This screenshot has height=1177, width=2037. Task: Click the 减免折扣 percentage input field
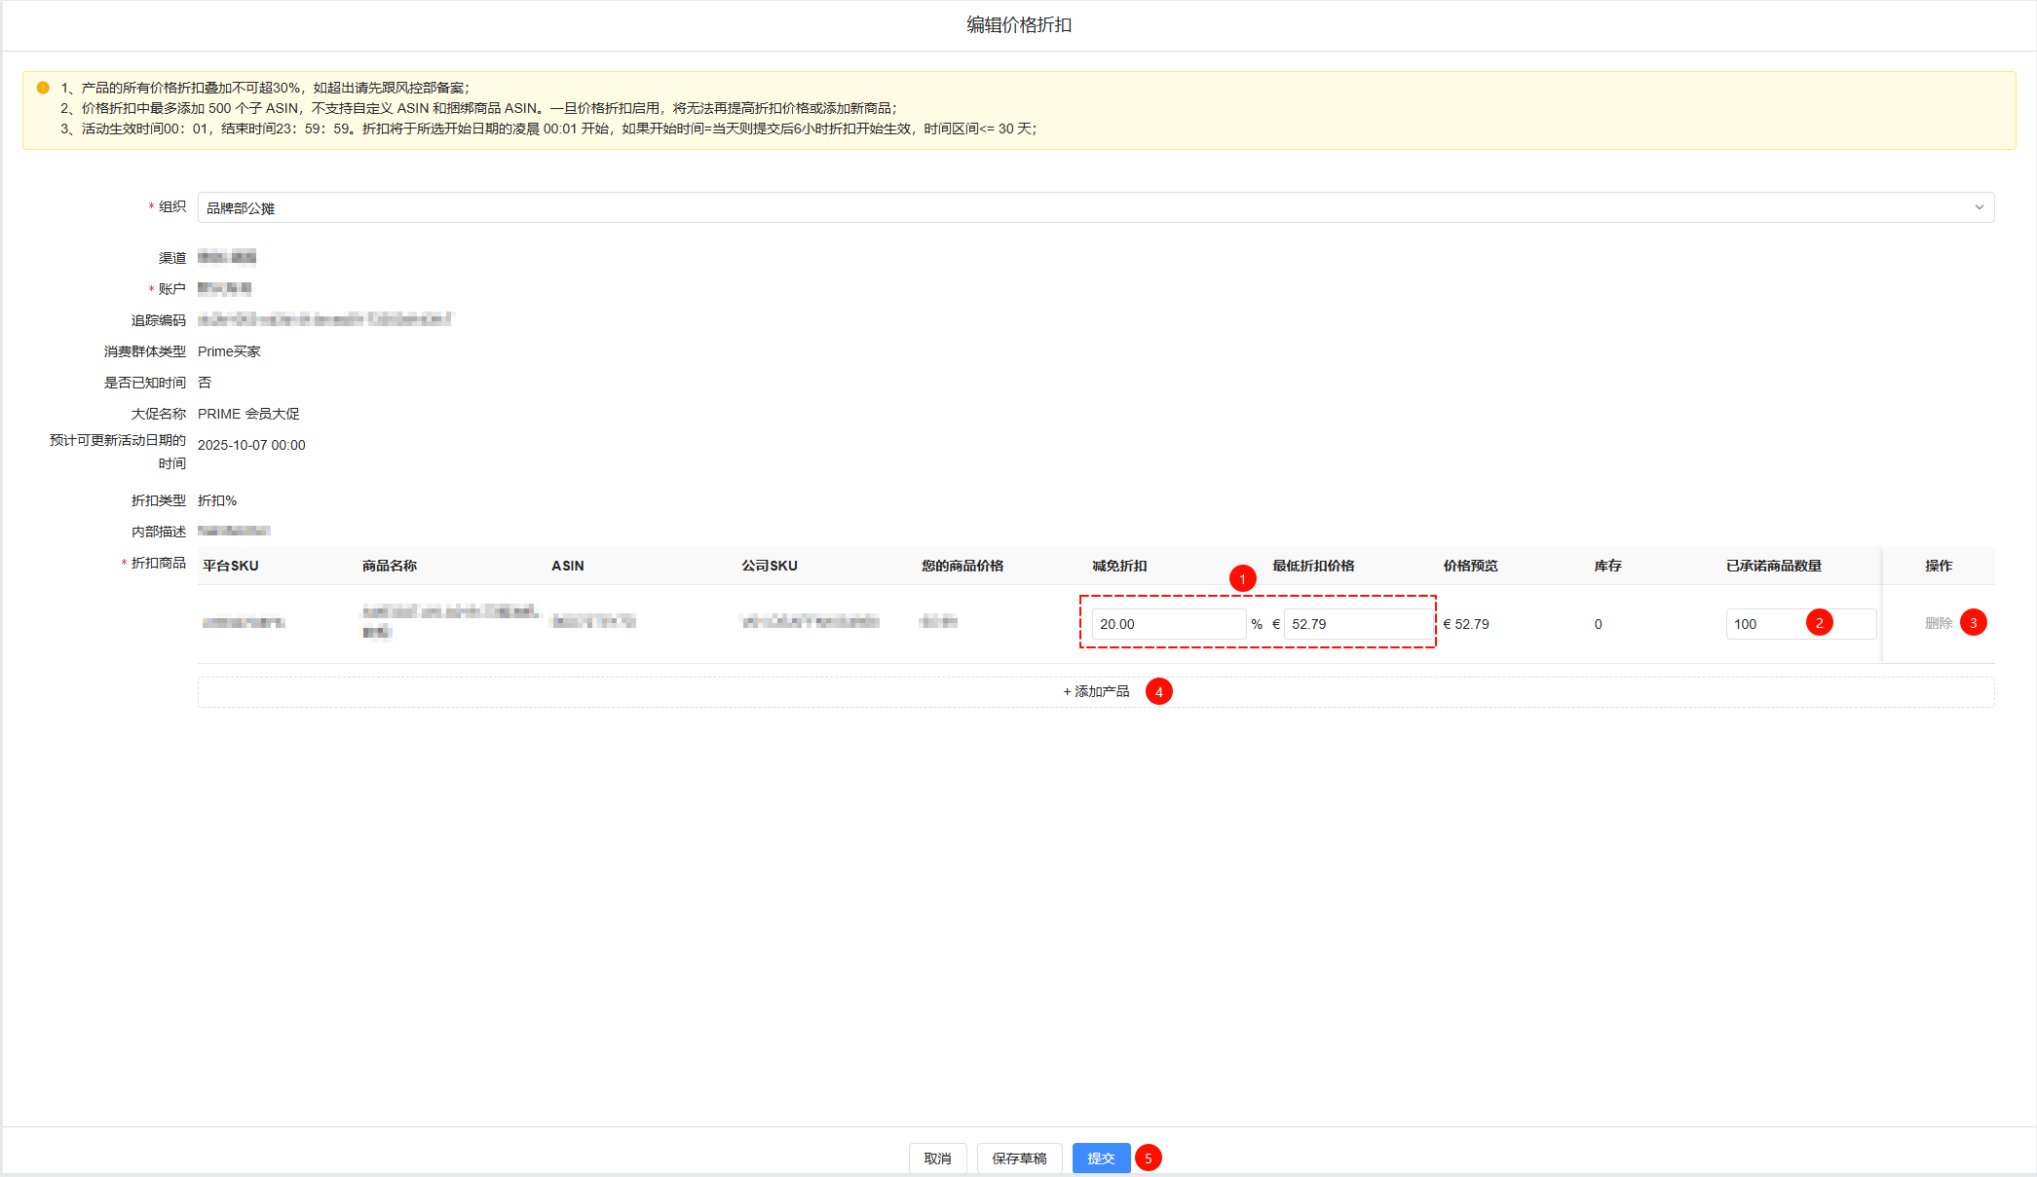pos(1167,624)
